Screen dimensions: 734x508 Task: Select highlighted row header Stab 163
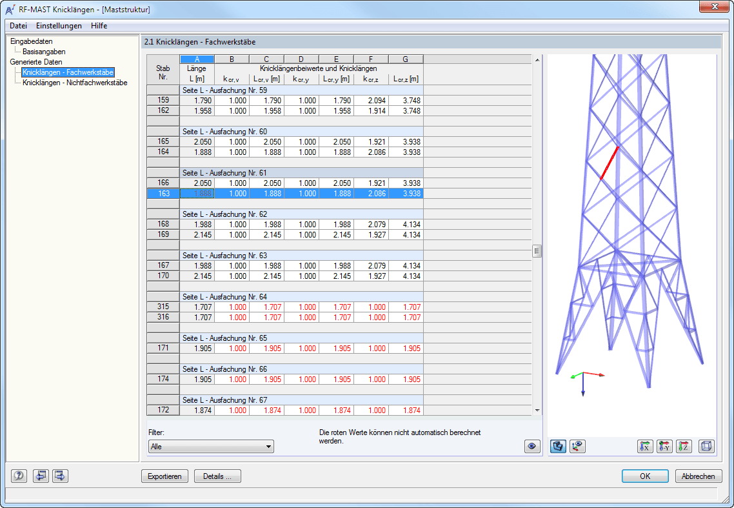163,193
